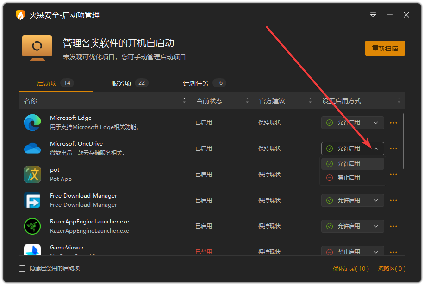This screenshot has height=285, width=424.
Task: Expand Free Download Manager 允许启用 dropdown
Action: pyautogui.click(x=353, y=200)
